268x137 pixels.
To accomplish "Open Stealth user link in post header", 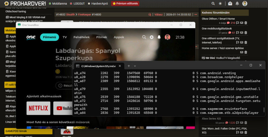I will pos(70,14).
